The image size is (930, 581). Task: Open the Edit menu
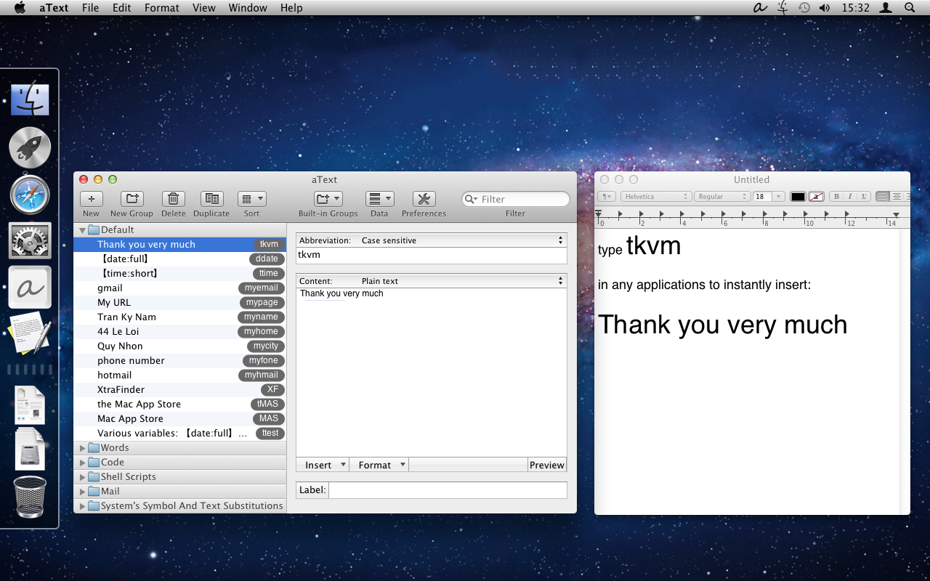122,8
